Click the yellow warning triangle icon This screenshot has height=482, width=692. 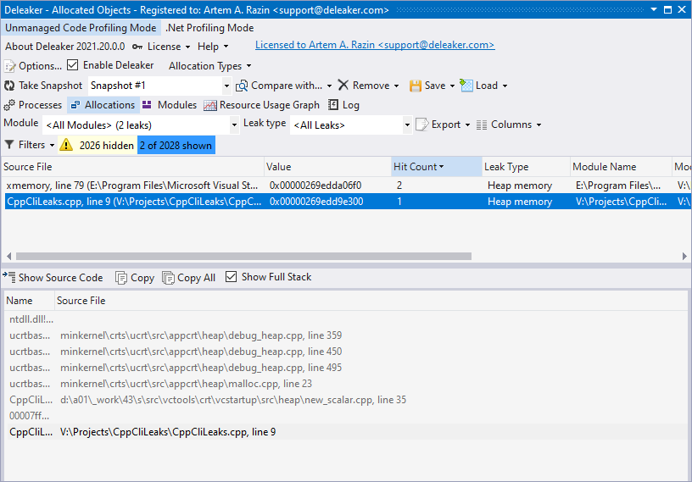coord(66,145)
